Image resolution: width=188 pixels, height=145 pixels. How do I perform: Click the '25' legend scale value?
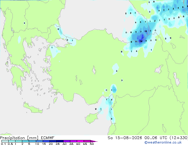[58, 144]
